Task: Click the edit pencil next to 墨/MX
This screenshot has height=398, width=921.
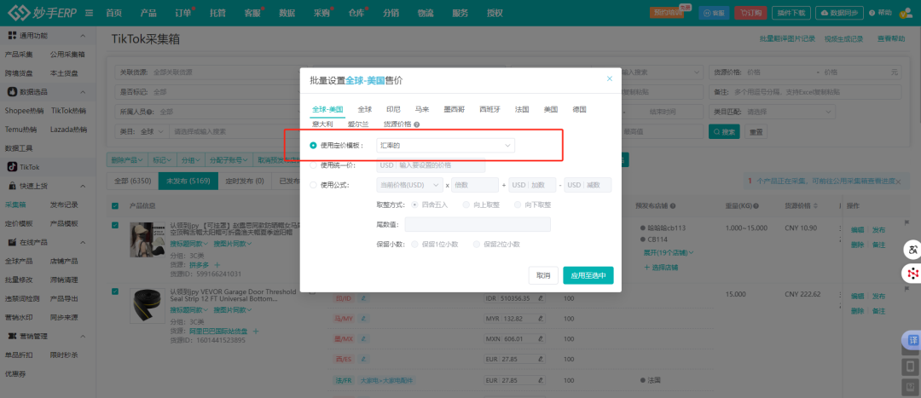Action: coord(363,338)
